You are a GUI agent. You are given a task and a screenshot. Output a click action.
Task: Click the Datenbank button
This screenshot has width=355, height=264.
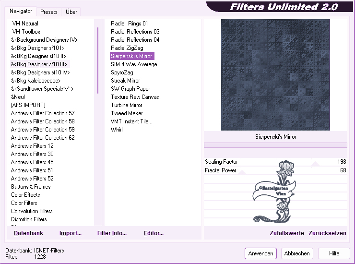coord(28,233)
